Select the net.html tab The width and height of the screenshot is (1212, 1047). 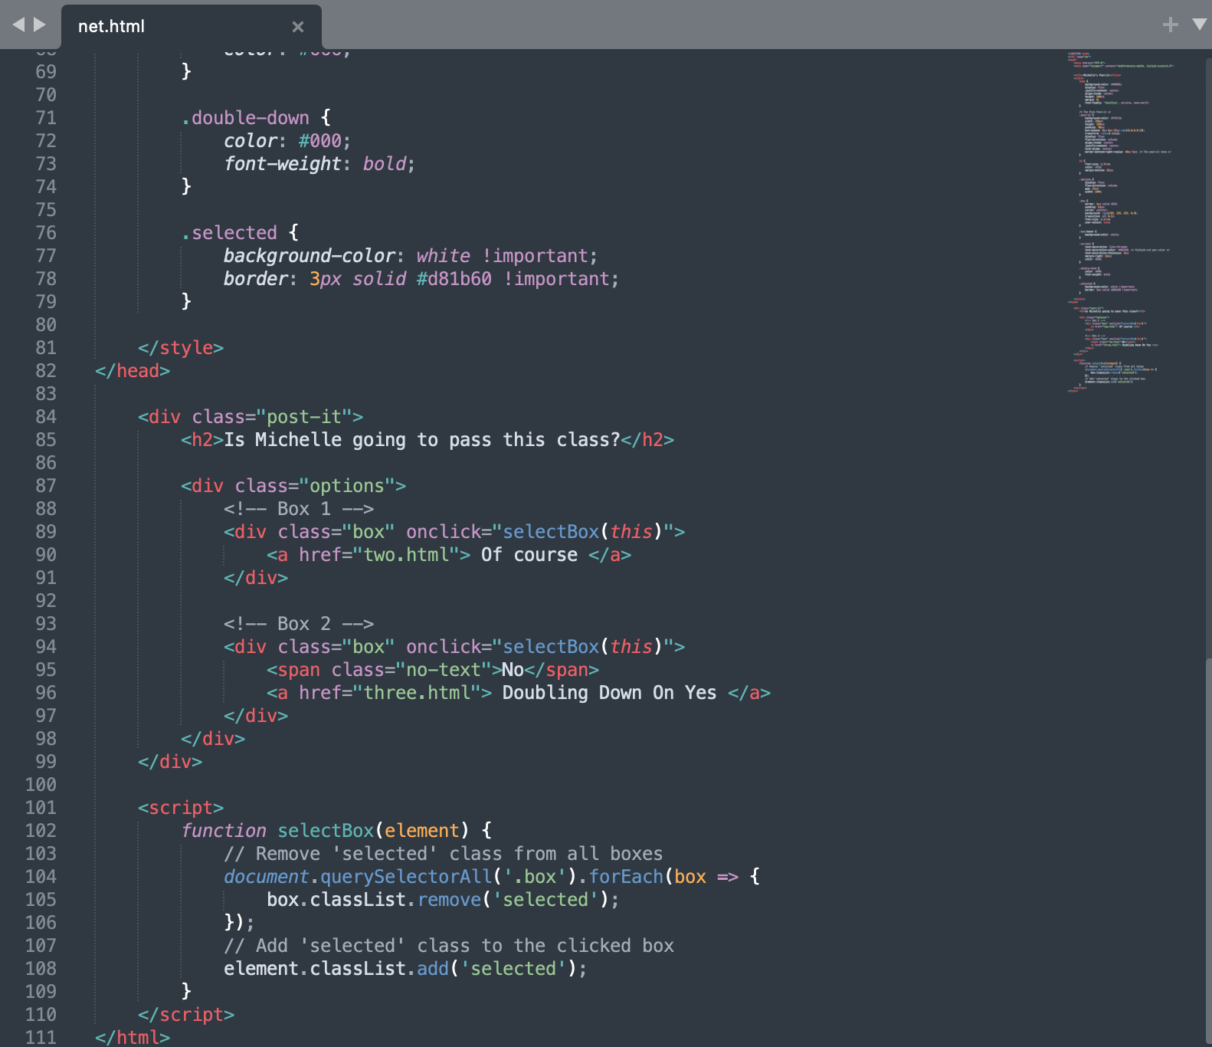click(191, 27)
